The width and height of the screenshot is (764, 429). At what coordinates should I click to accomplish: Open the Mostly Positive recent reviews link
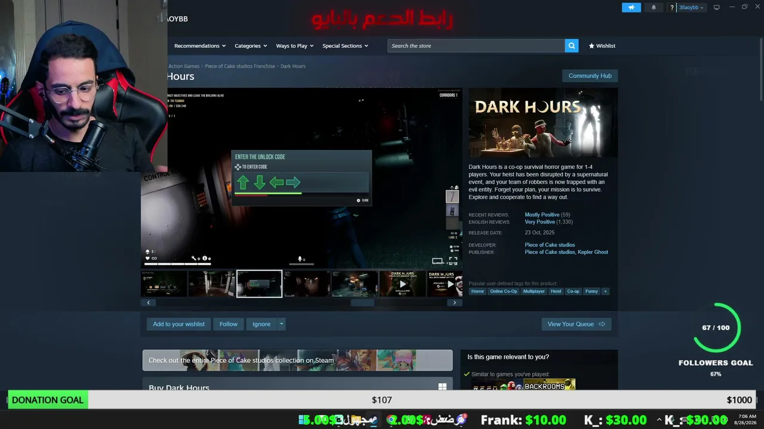[542, 214]
